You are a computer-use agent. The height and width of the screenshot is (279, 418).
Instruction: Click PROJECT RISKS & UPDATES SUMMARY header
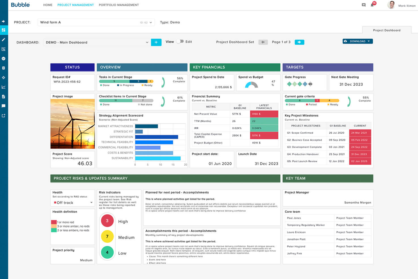click(165, 178)
